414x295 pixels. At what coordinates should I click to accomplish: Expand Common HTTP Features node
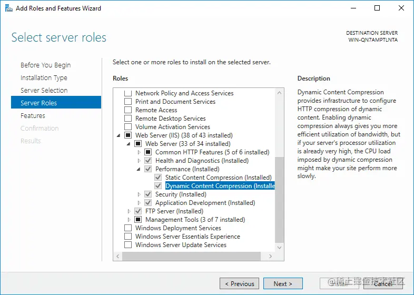[x=139, y=152]
